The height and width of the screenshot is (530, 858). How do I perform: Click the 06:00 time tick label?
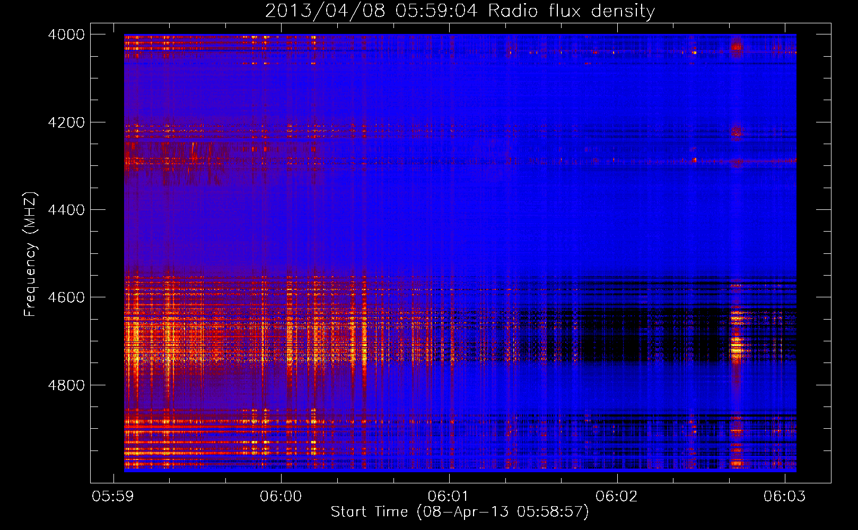click(x=281, y=497)
